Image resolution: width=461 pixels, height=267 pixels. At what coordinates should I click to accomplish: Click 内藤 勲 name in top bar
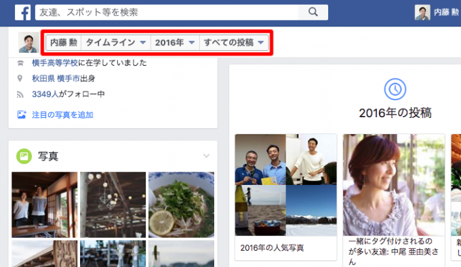(x=446, y=12)
